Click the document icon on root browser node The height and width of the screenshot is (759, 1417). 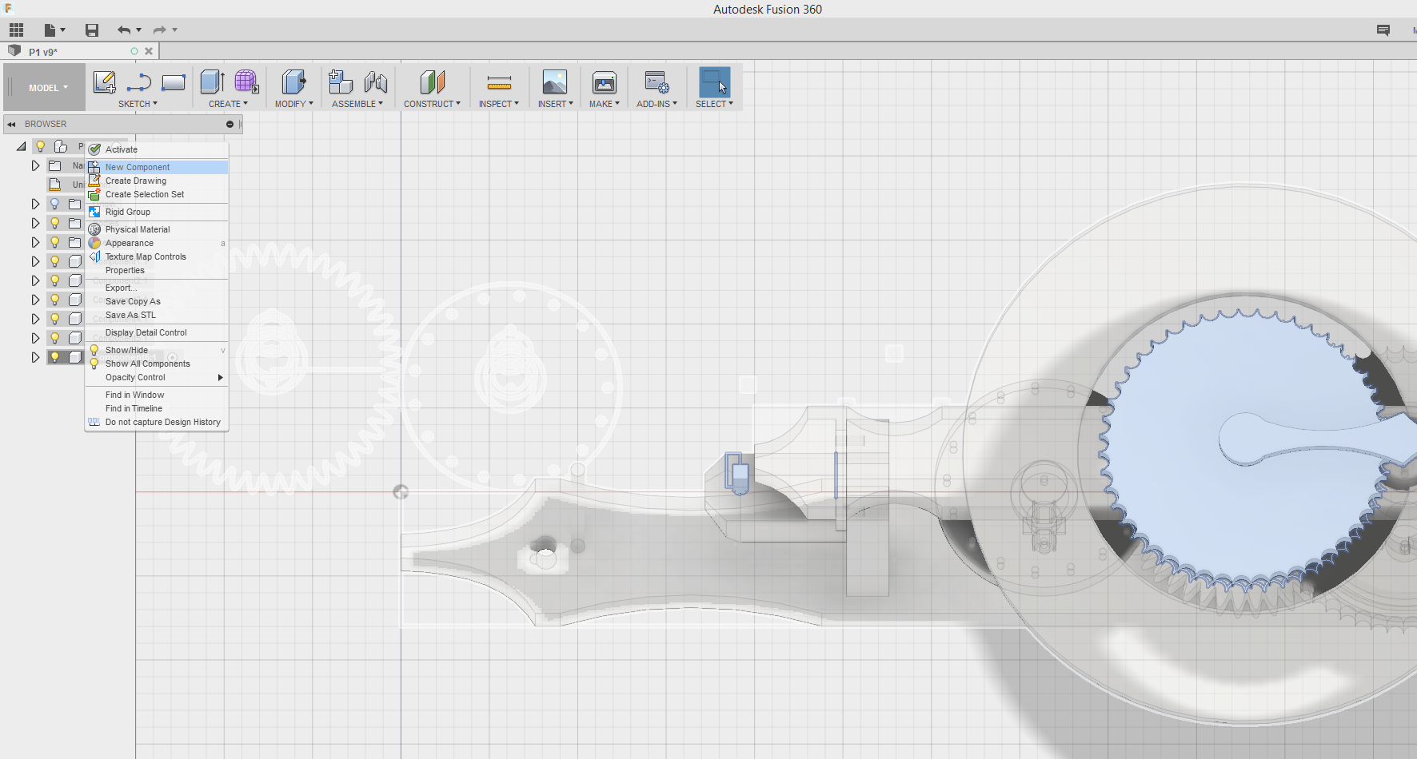[61, 146]
